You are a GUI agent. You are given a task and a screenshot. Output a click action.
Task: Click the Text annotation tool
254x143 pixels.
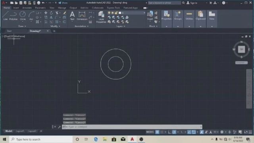(72, 16)
